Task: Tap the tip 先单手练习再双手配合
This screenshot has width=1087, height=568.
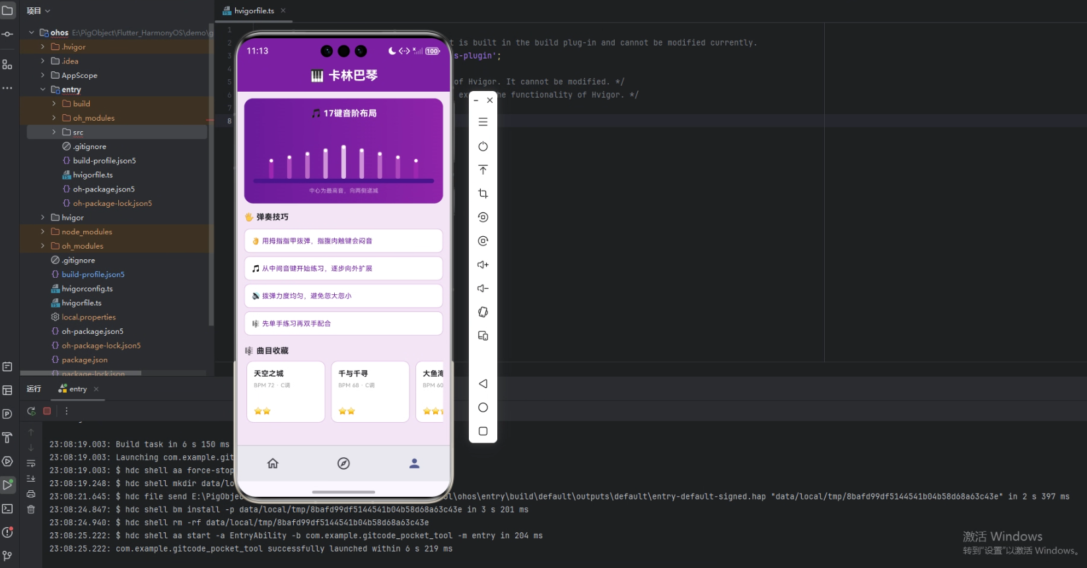Action: click(343, 323)
